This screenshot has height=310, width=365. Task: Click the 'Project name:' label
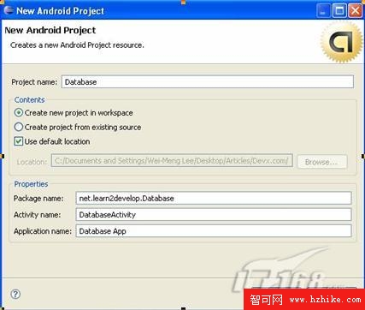tap(34, 82)
